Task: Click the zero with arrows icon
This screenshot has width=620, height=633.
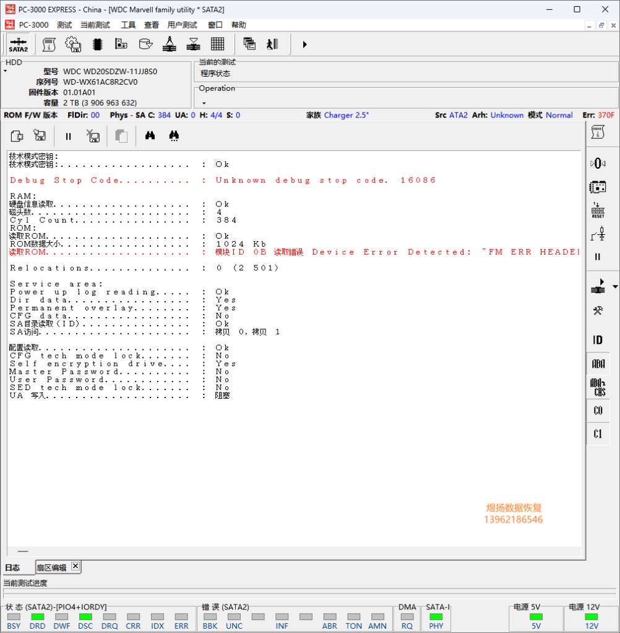Action: pyautogui.click(x=598, y=163)
